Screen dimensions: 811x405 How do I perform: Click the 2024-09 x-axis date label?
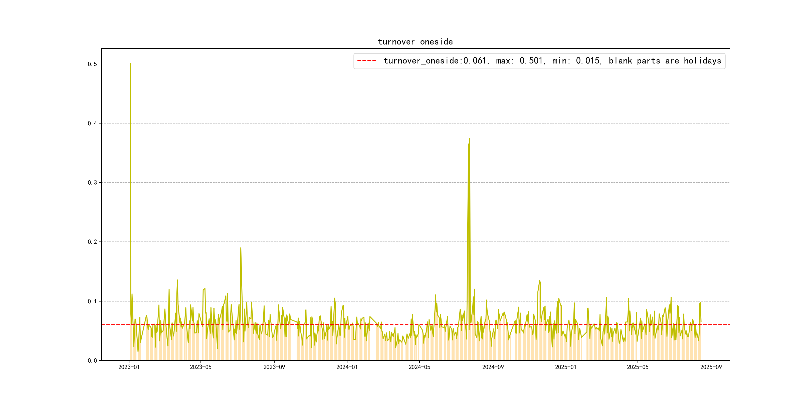(x=493, y=367)
